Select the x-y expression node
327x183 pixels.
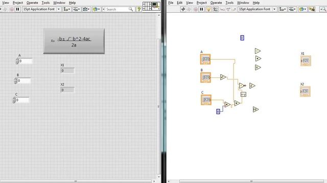(x=243, y=95)
